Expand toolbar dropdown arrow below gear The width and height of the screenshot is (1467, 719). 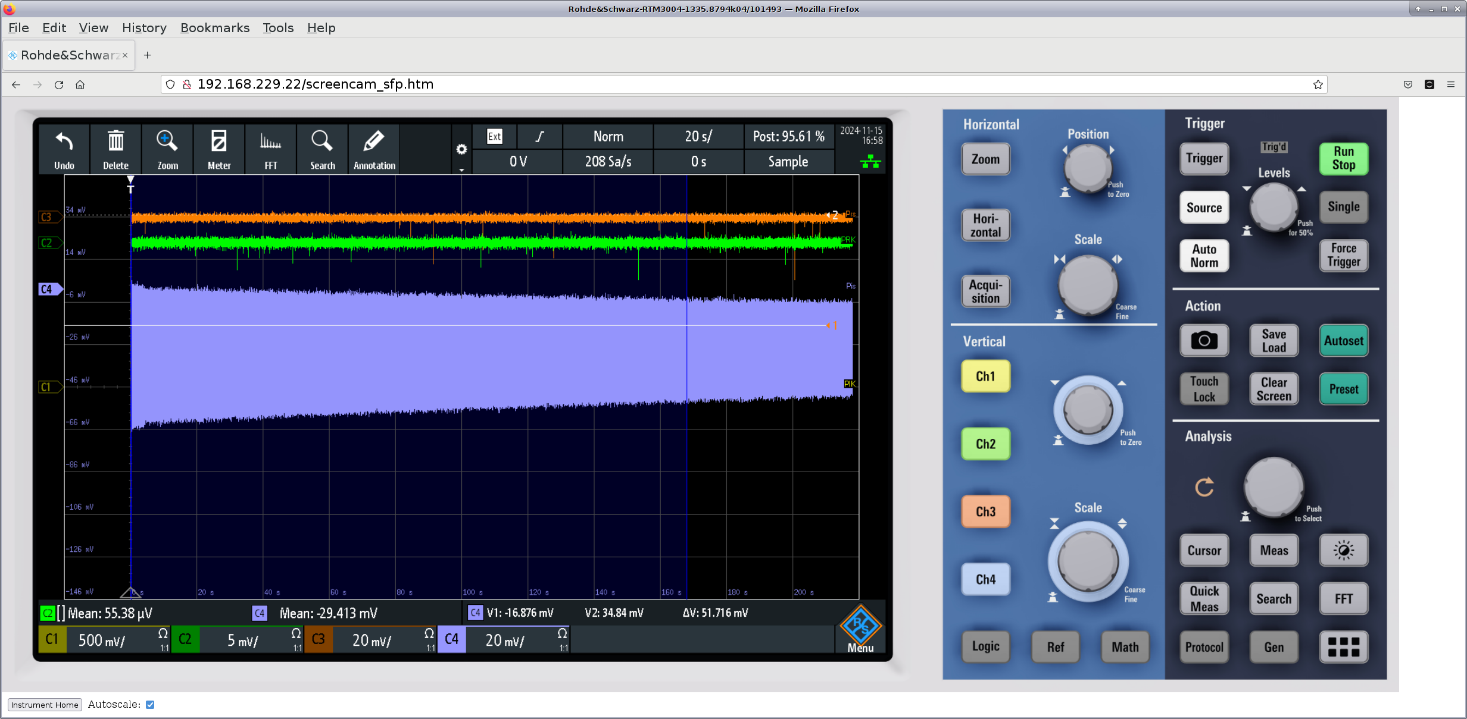[461, 170]
